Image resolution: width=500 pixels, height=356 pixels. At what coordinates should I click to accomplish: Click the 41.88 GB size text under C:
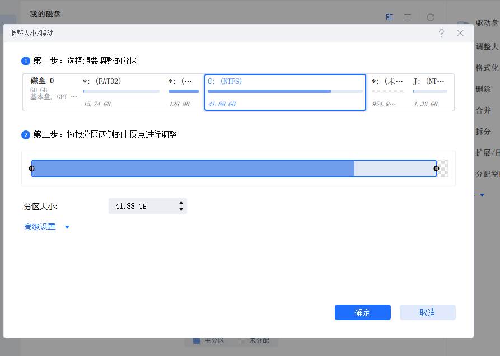[222, 104]
